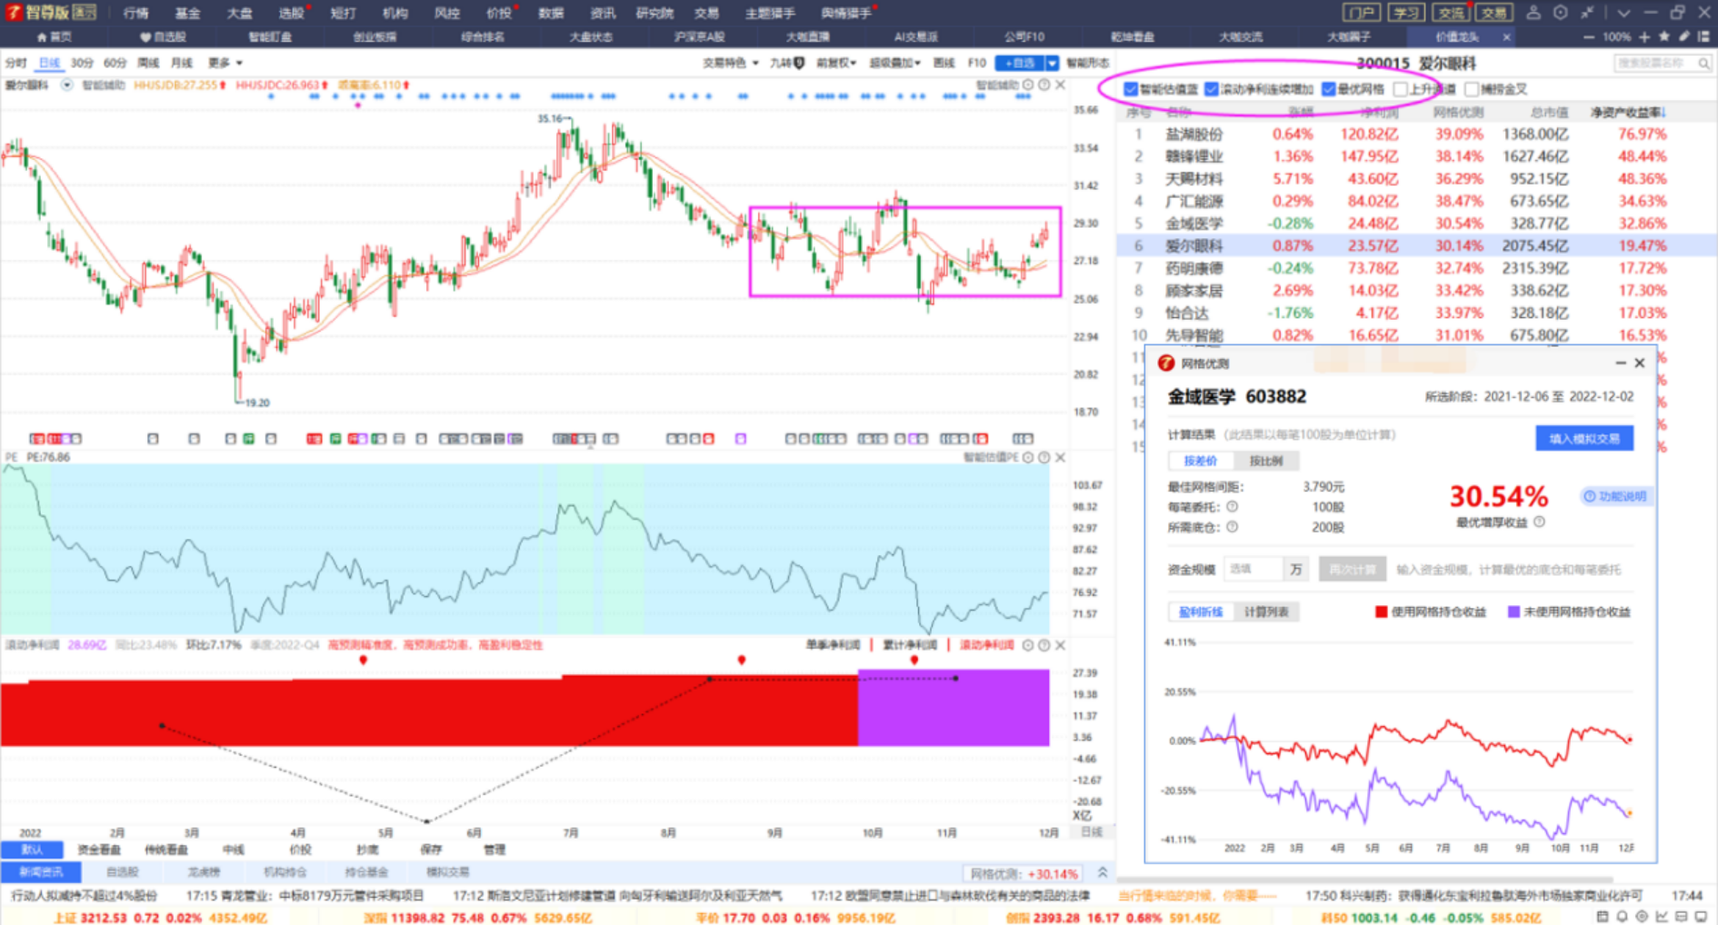
Task: Uncheck the 智能估值蓝 checkbox
Action: point(1131,89)
